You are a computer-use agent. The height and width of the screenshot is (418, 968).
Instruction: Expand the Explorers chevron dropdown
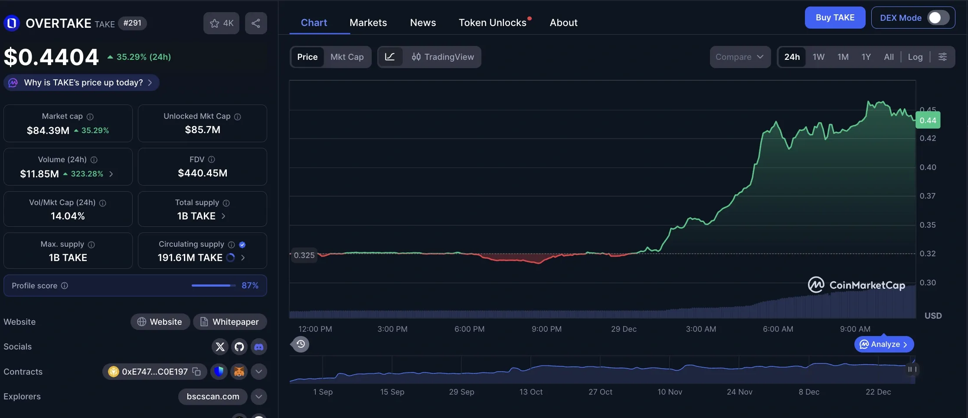(x=258, y=396)
